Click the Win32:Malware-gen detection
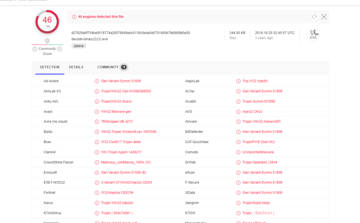The height and width of the screenshot is (223, 360). tap(116, 112)
